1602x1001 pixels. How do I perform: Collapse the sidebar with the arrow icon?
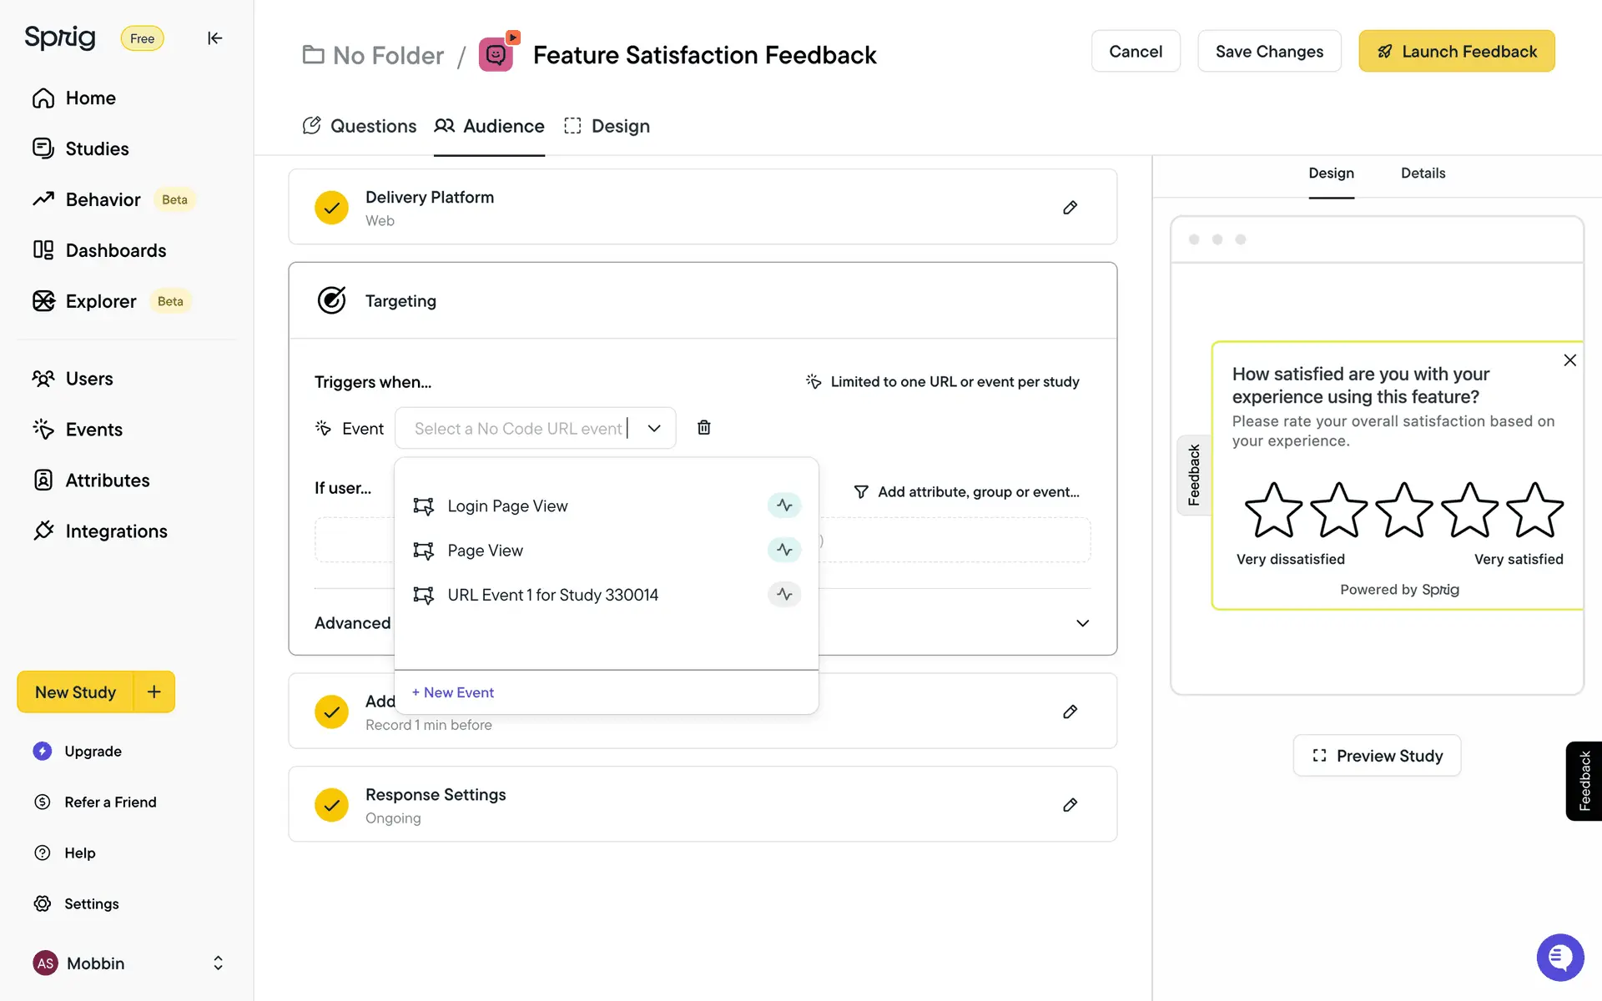click(x=214, y=38)
